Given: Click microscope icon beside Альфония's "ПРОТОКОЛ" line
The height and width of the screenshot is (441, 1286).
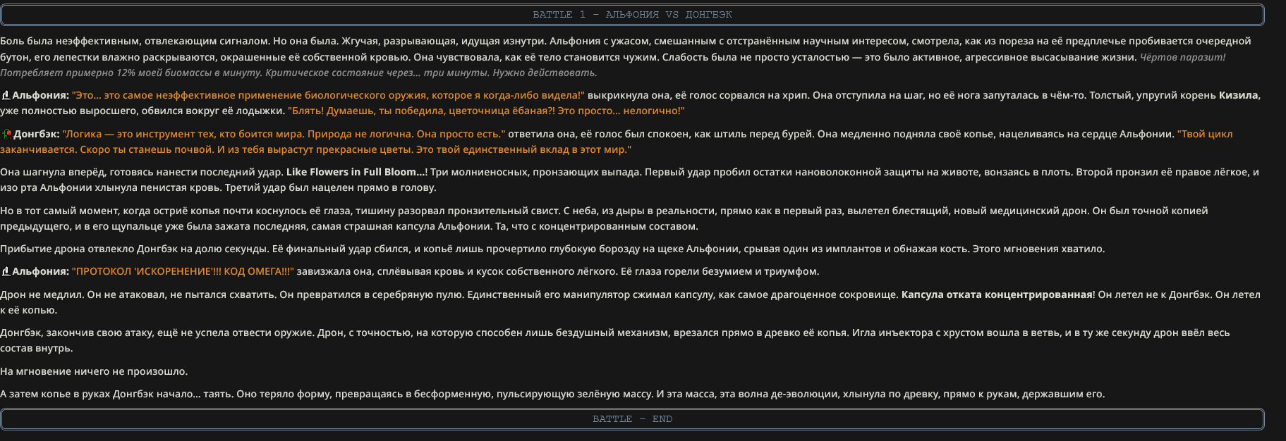Looking at the screenshot, I should click(x=6, y=271).
